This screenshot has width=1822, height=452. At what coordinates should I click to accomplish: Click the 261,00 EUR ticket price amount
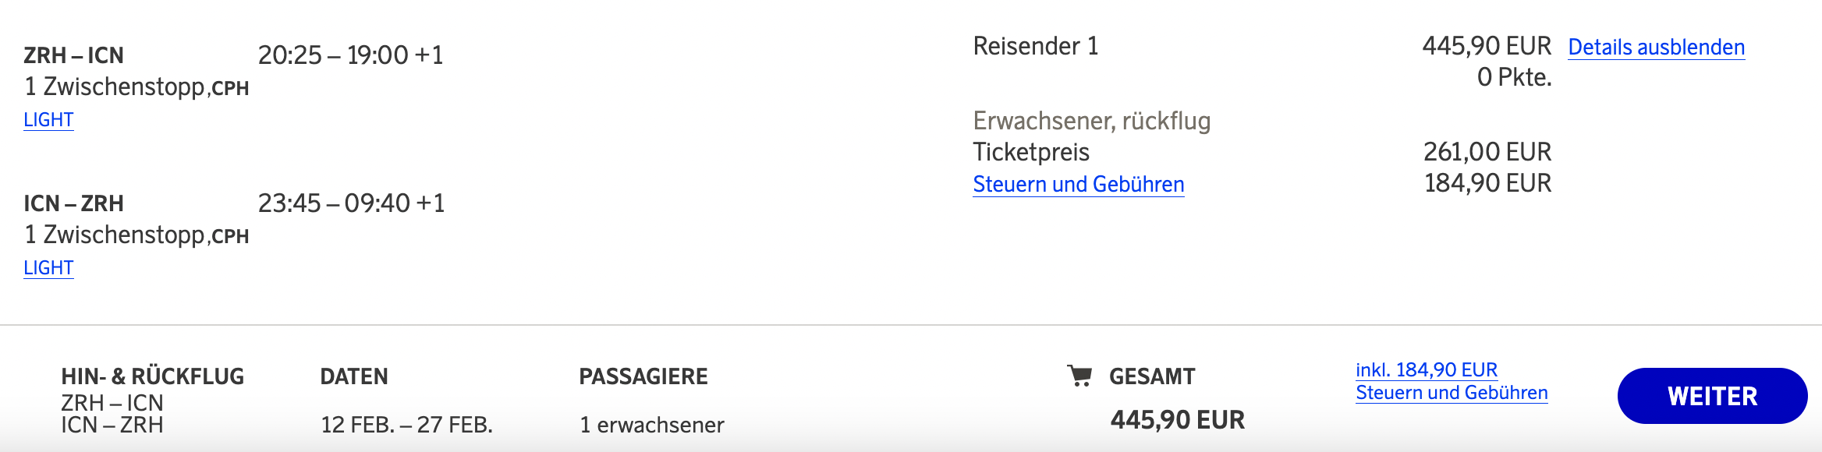[x=1487, y=152]
